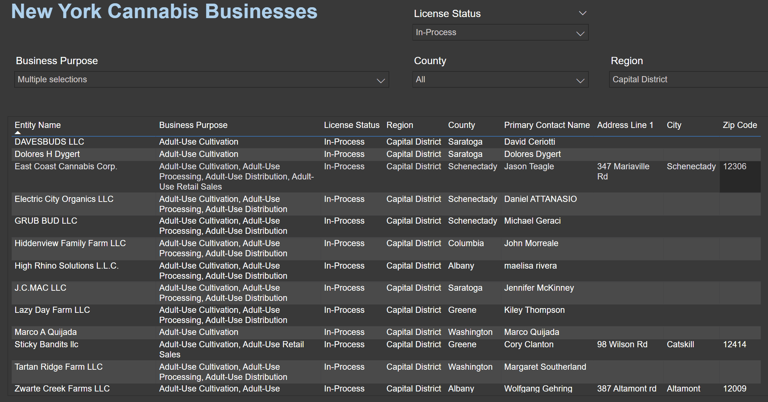Click contact name Margaret Southerland
This screenshot has width=768, height=402.
click(x=545, y=367)
